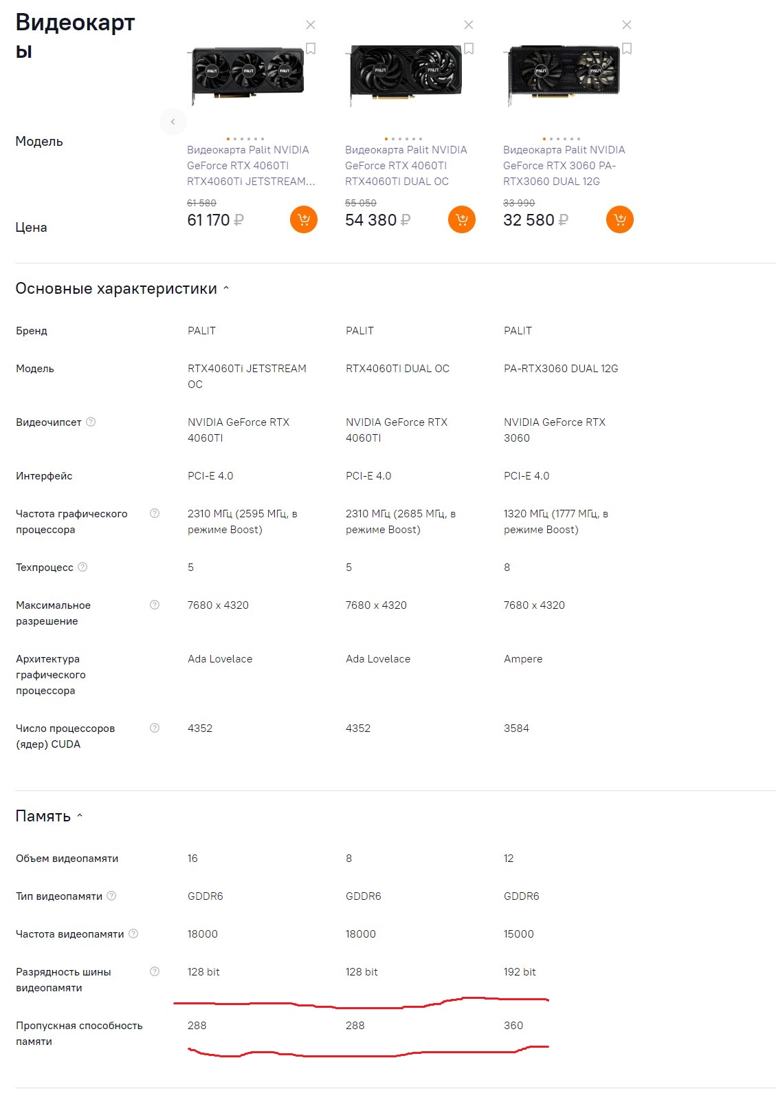This screenshot has height=1100, width=776.
Task: Remove RTX4060Ti DUAL OC from comparison
Action: click(469, 25)
